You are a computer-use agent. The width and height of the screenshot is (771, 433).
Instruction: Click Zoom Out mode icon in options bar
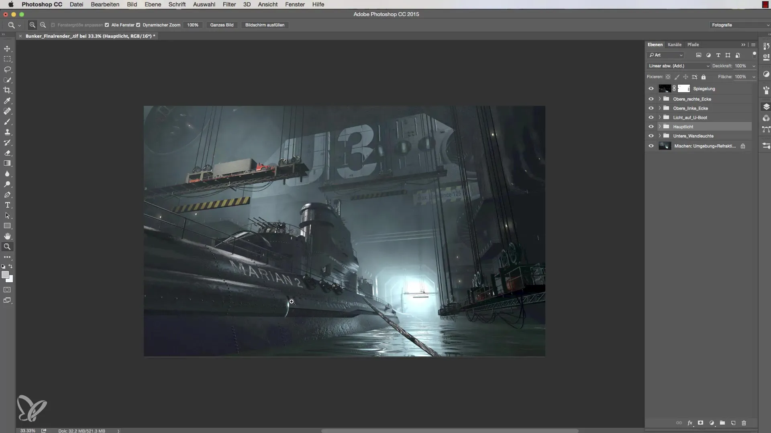click(x=43, y=25)
